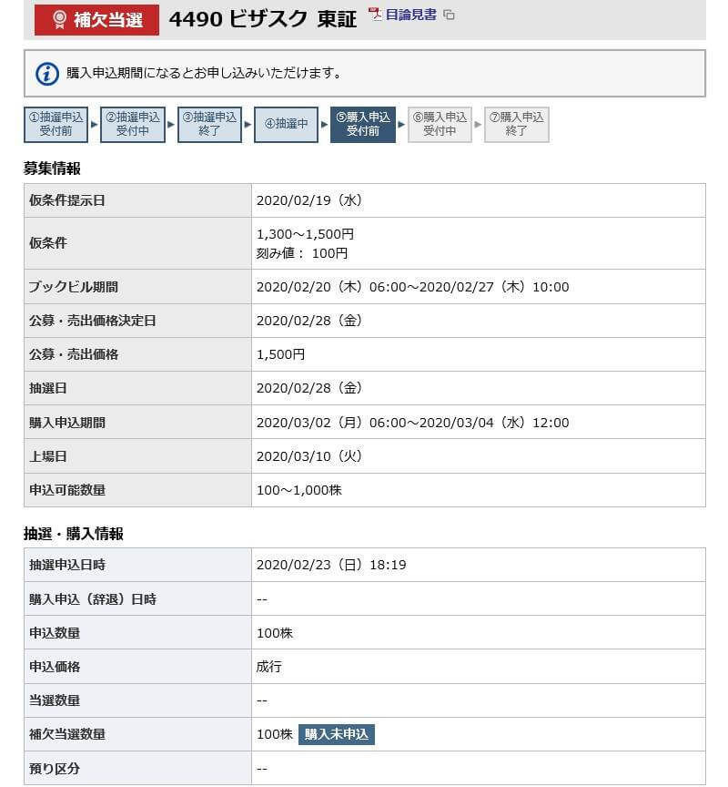The width and height of the screenshot is (728, 787).
Task: Click the 刻み値： 100円 text
Action: point(302,253)
